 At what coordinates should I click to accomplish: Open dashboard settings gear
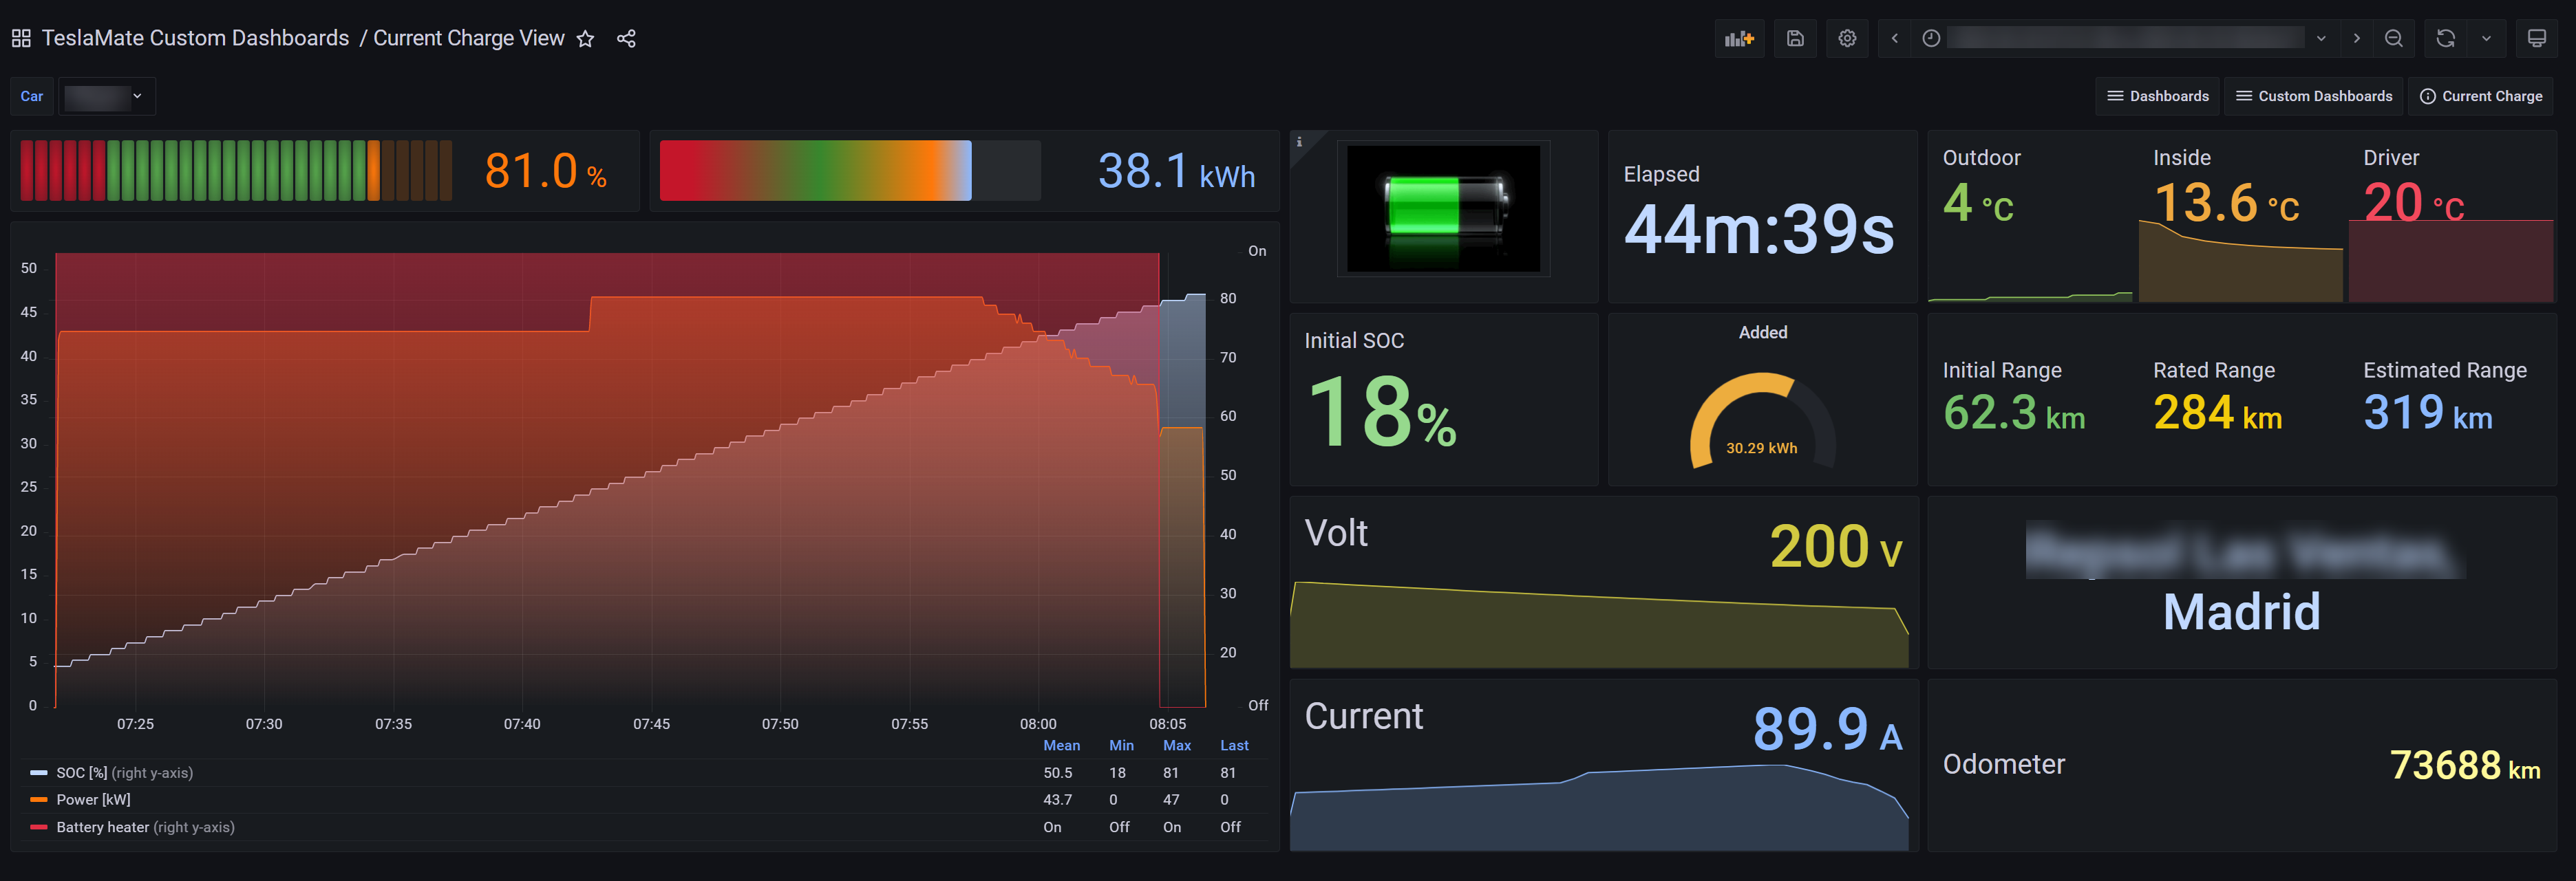point(1847,38)
